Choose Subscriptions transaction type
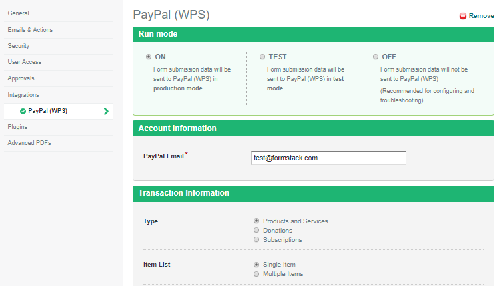 click(x=256, y=239)
